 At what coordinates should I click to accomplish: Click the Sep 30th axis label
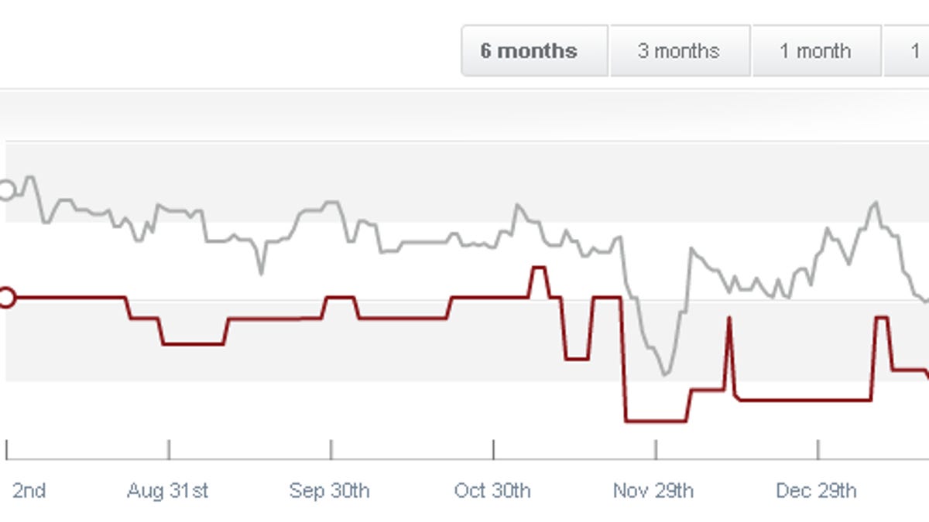click(x=330, y=491)
